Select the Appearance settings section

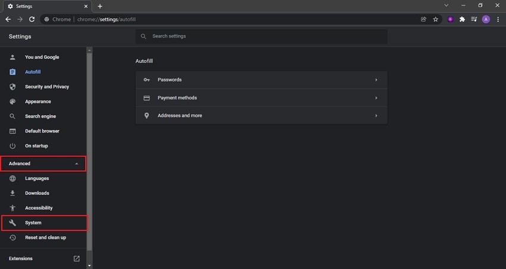click(x=38, y=102)
